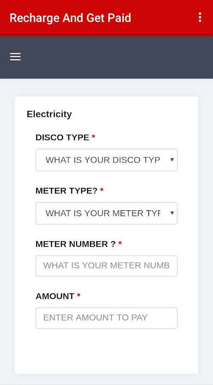Click the METER TYPE dropdown arrow

point(172,213)
